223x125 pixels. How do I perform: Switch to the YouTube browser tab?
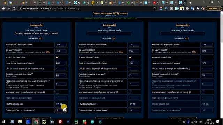(x=156, y=3)
